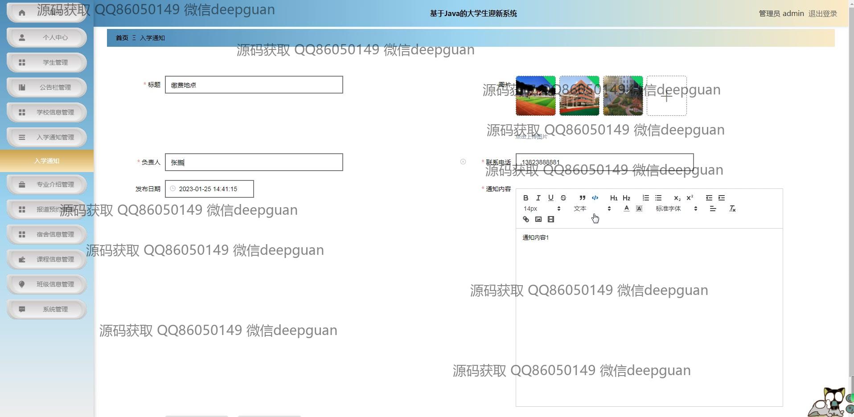854x417 pixels.
Task: Open the 文本 heading style dropdown
Action: (591, 208)
